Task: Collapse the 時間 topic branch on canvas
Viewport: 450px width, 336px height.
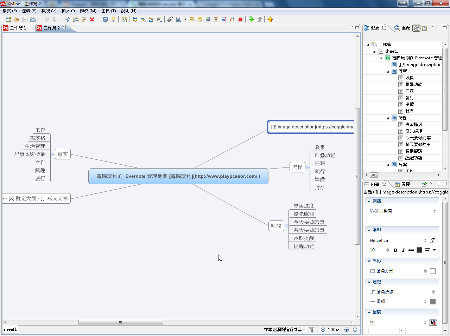Action: [x=286, y=226]
